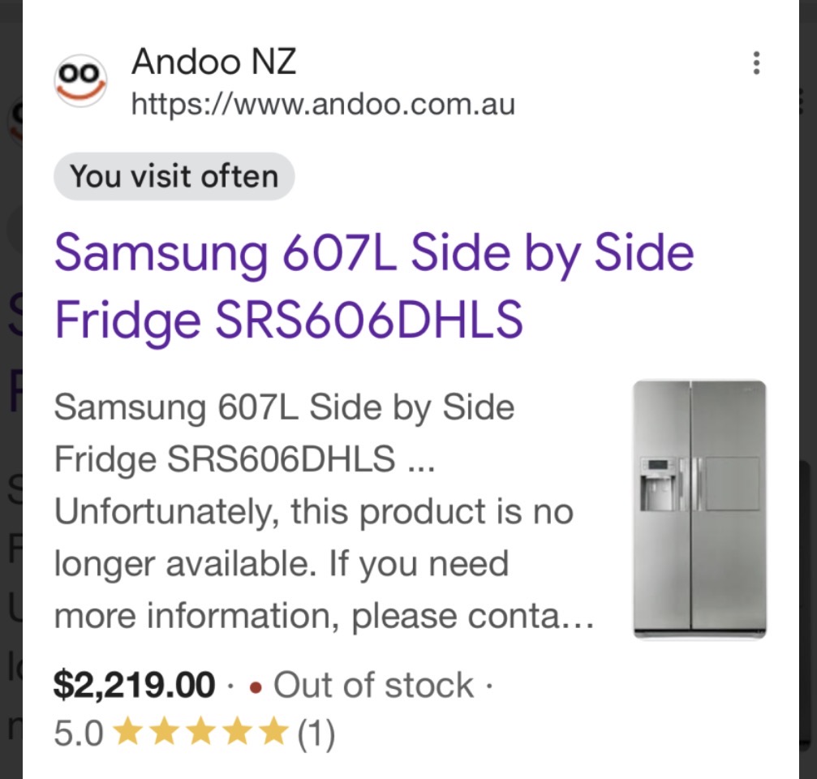Click the dimmed background strip on the right
The width and height of the screenshot is (817, 779).
pyautogui.click(x=807, y=389)
